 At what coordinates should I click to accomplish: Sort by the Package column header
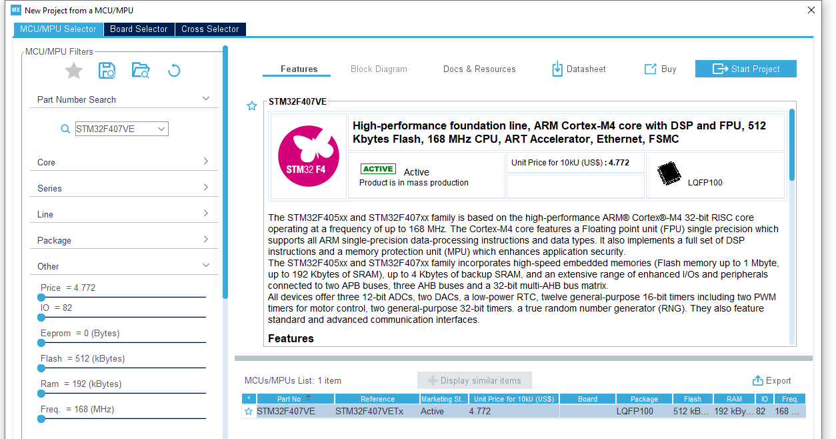(644, 399)
